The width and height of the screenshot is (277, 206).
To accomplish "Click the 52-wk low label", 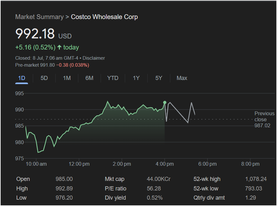I will click(x=206, y=189).
